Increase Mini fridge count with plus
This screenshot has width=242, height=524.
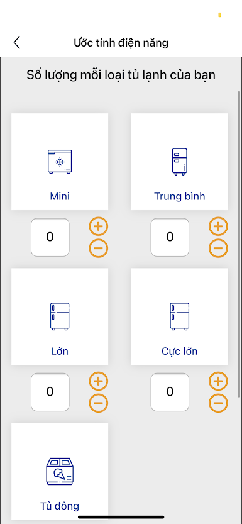(99, 226)
